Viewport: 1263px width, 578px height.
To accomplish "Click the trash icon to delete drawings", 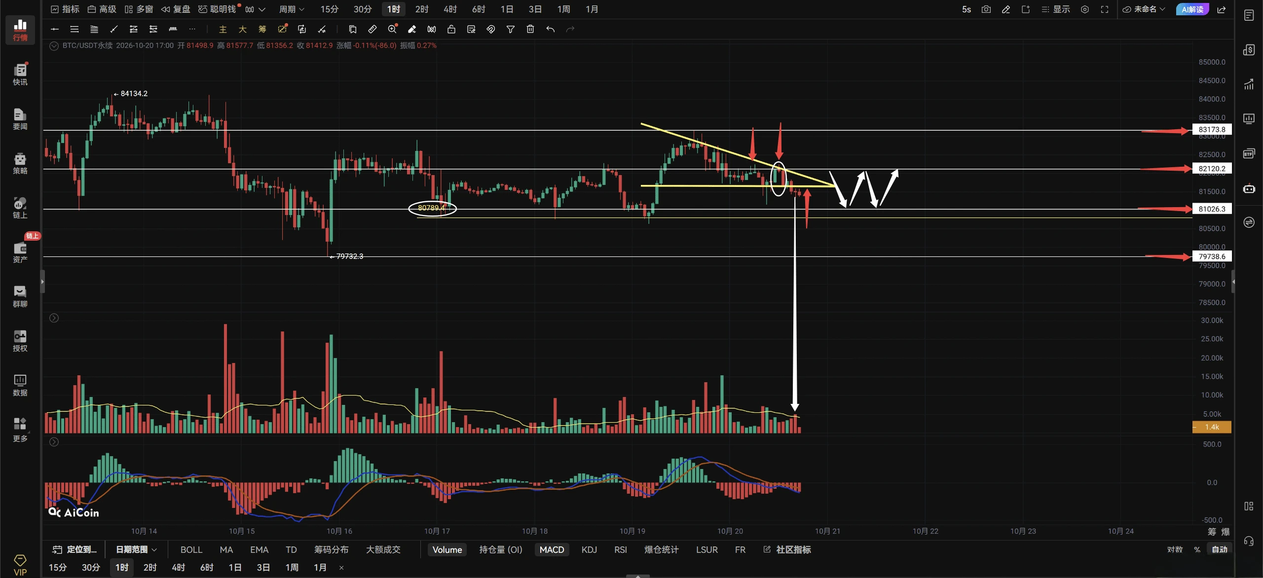I will pos(530,30).
